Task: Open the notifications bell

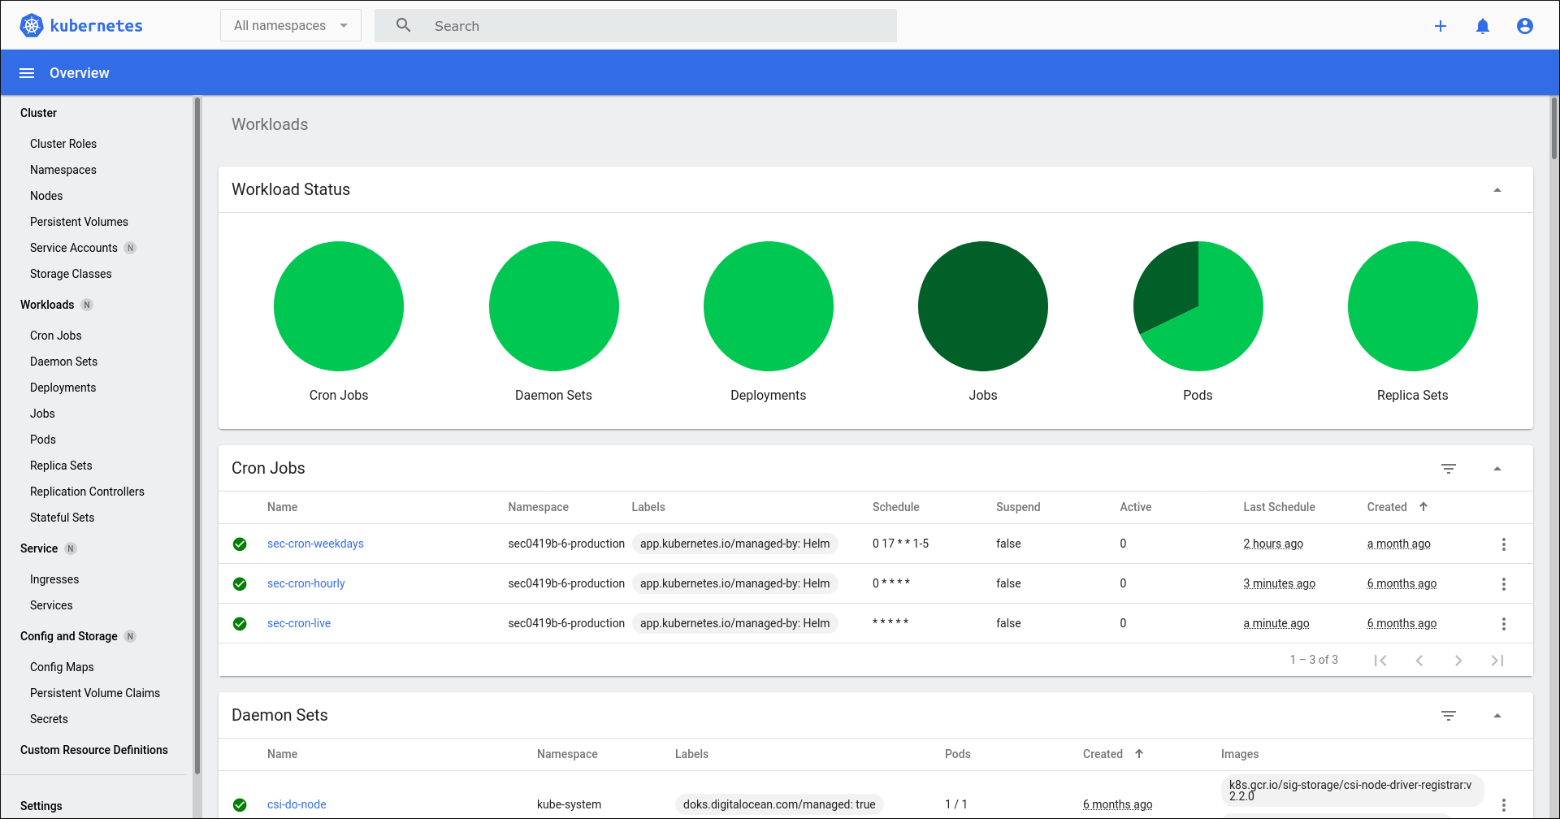Action: (1483, 26)
